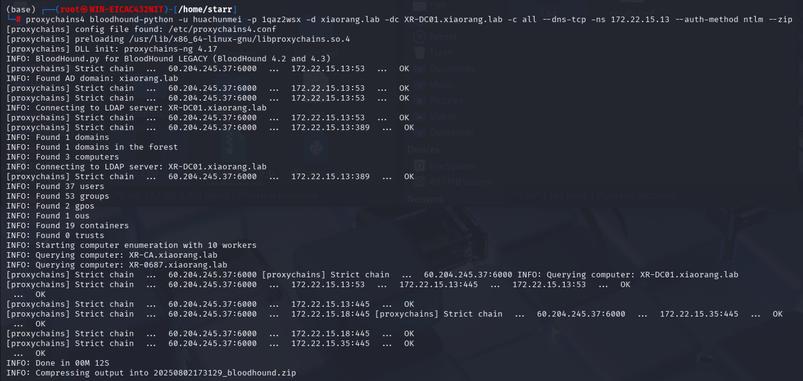Click the faint File System drive icon
Image resolution: width=803 pixels, height=381 pixels.
pyautogui.click(x=420, y=166)
